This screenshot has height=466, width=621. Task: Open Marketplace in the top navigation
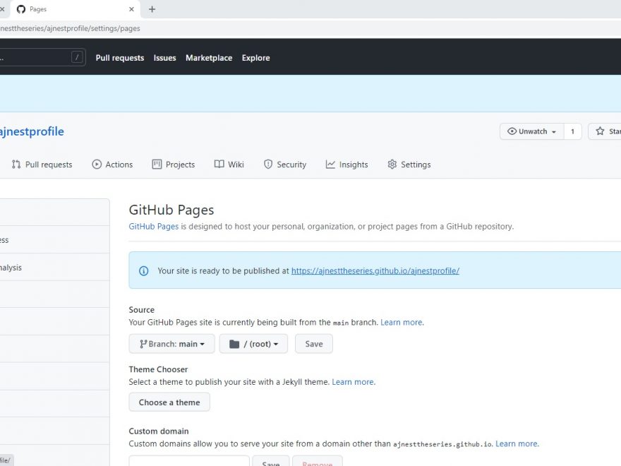click(x=209, y=58)
